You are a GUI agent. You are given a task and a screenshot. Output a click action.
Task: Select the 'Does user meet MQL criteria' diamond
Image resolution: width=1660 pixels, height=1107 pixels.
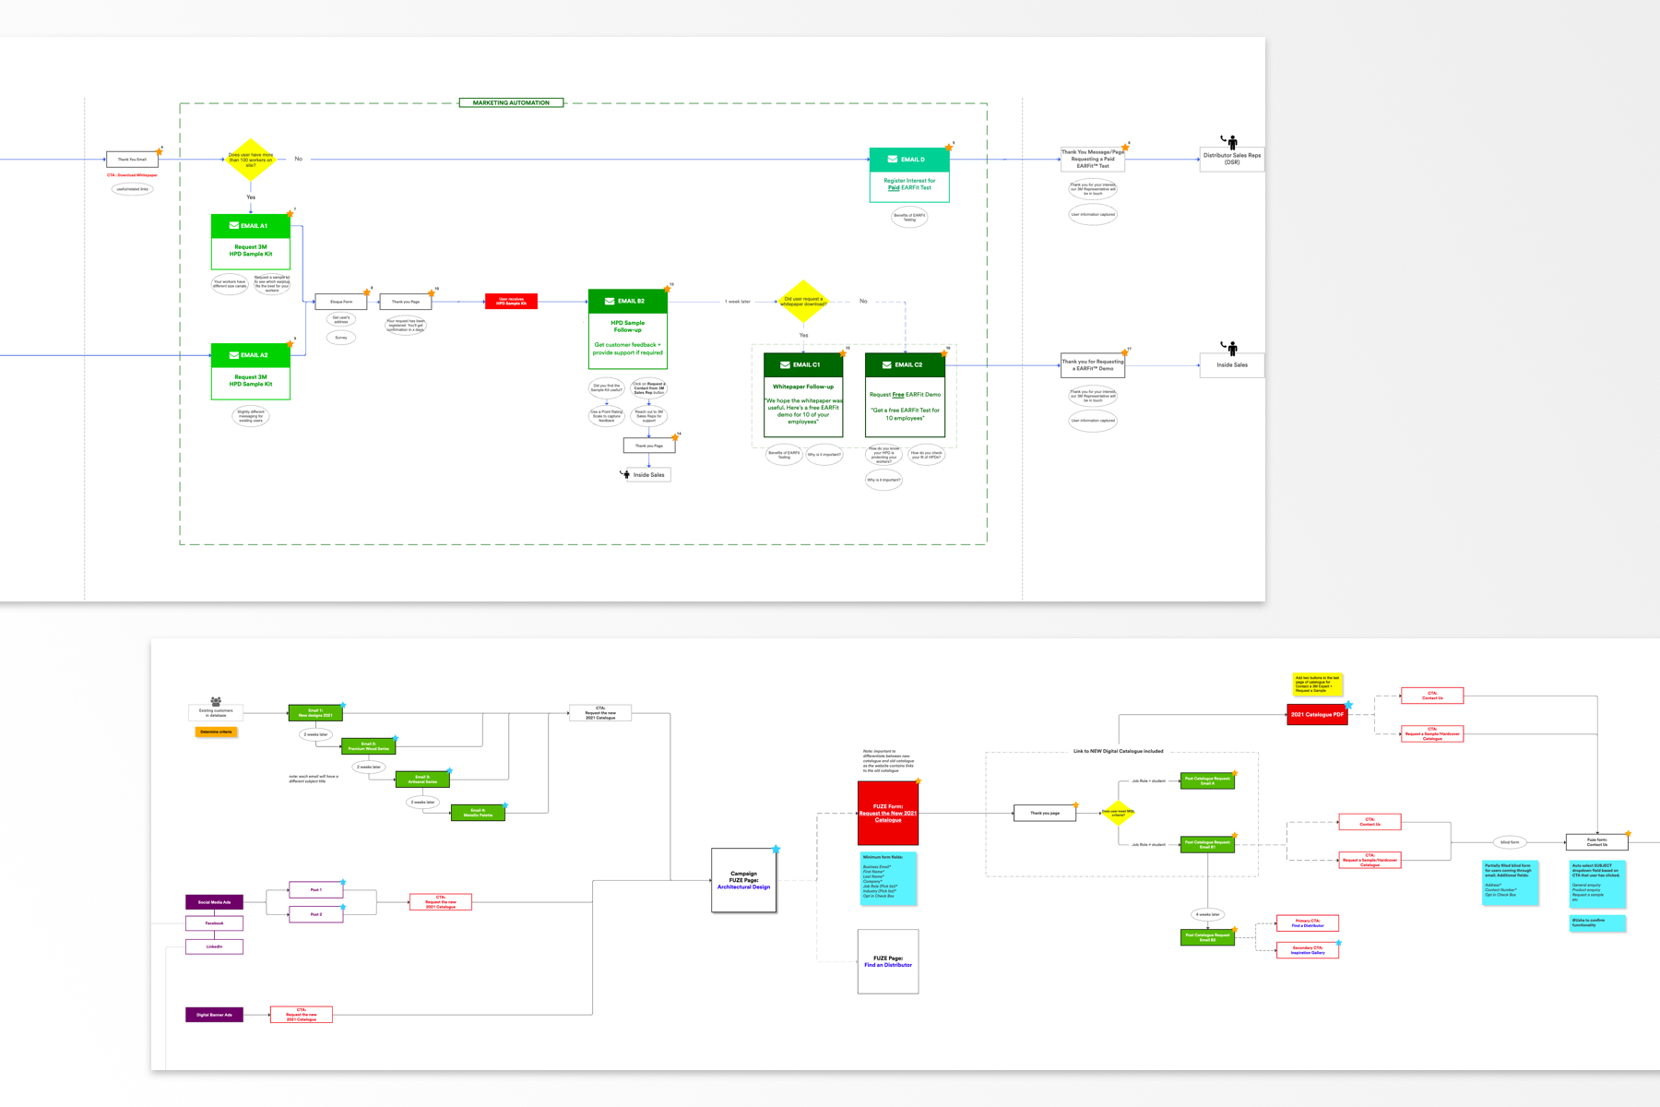[x=1119, y=813]
